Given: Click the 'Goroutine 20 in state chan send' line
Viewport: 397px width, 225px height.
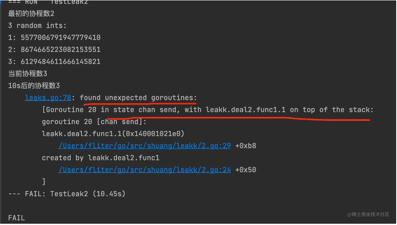Looking at the screenshot, I should pyautogui.click(x=208, y=110).
